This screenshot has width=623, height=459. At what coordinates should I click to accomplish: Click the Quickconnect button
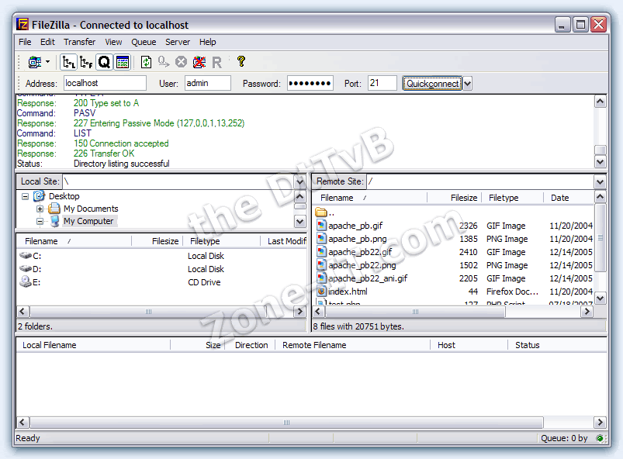(432, 84)
